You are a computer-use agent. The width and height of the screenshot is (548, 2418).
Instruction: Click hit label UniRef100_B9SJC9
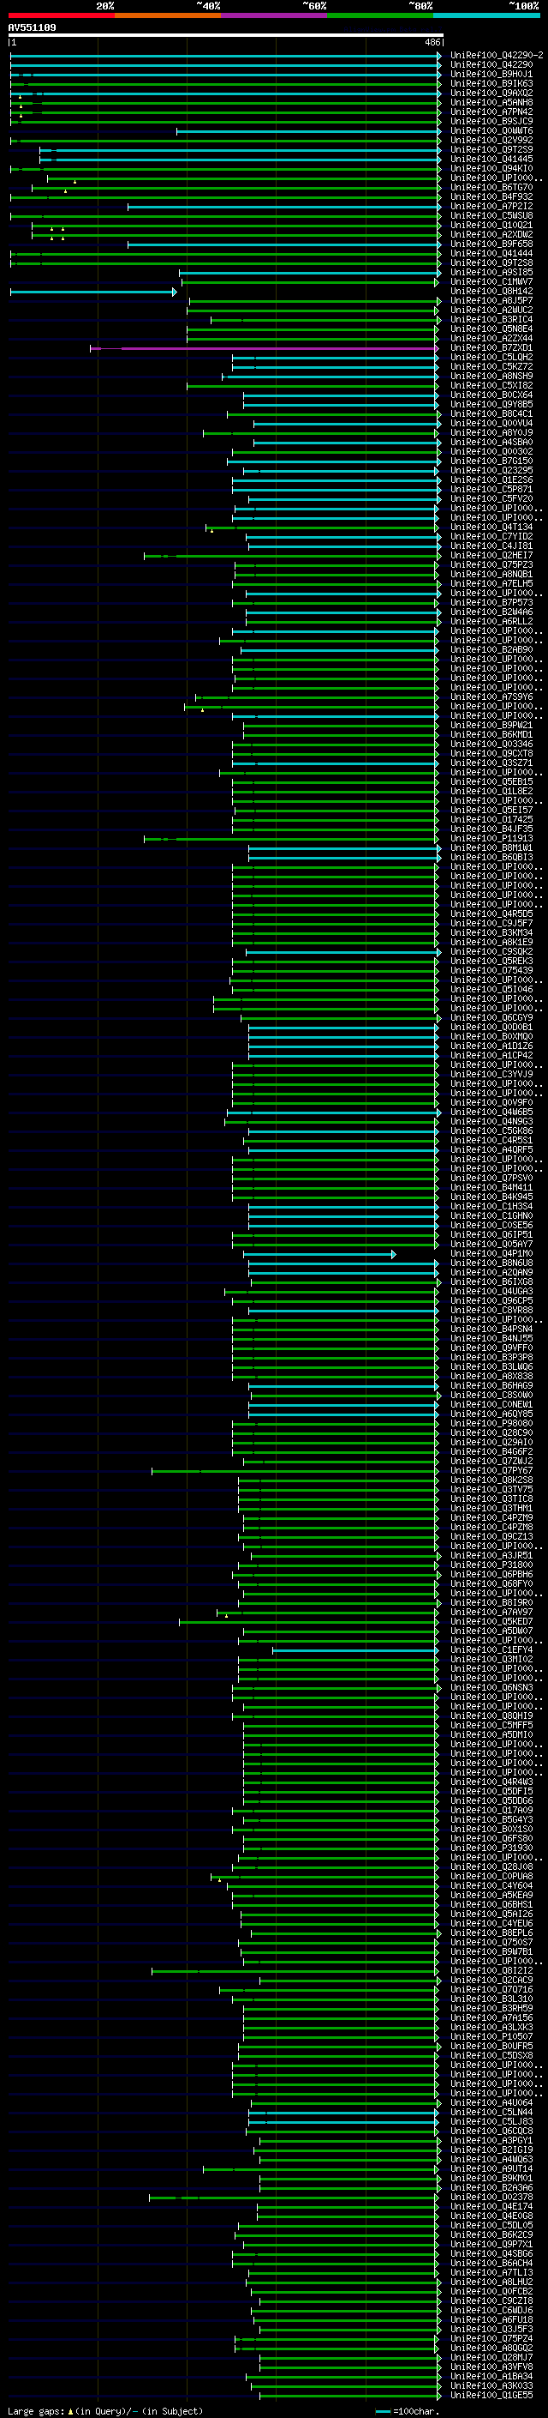[491, 121]
